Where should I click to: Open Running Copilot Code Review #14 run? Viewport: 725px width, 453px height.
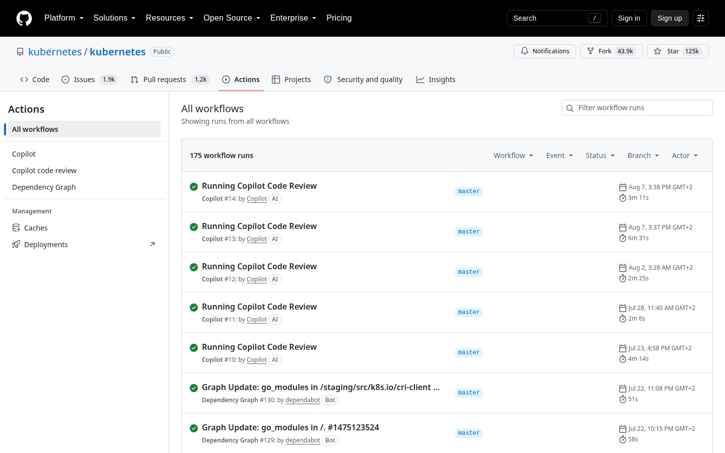coord(259,186)
